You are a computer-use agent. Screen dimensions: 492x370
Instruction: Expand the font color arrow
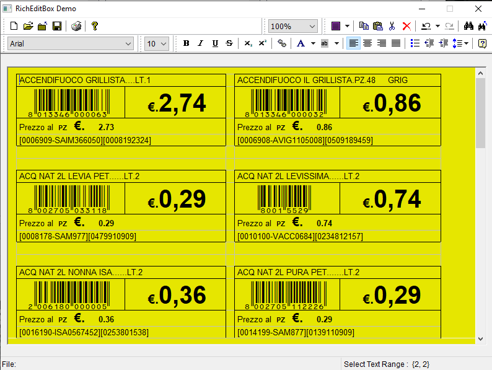point(313,43)
